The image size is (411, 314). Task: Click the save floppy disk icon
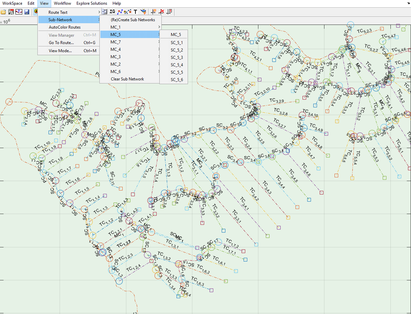point(27,12)
